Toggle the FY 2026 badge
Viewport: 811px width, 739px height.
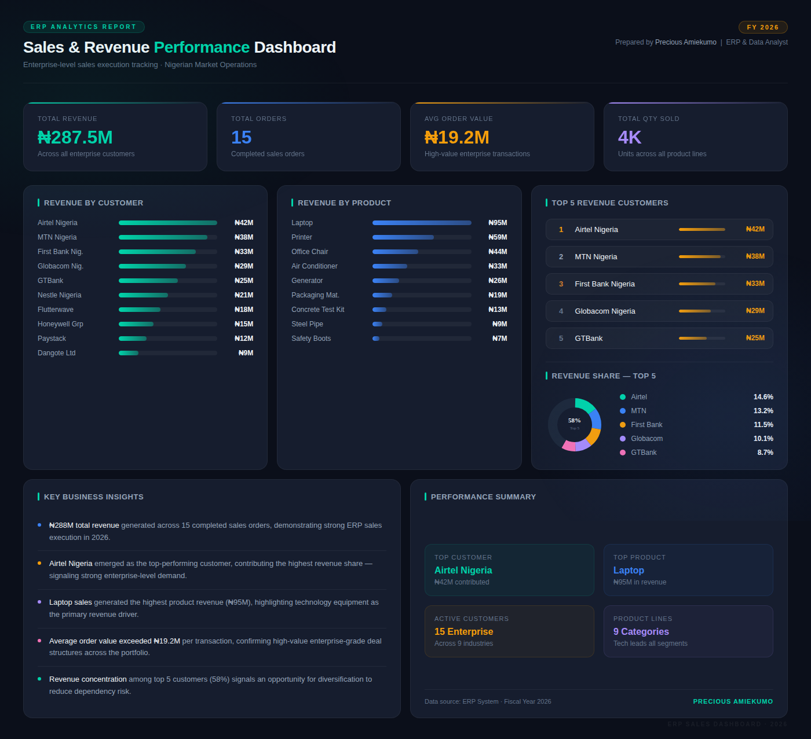pos(763,27)
